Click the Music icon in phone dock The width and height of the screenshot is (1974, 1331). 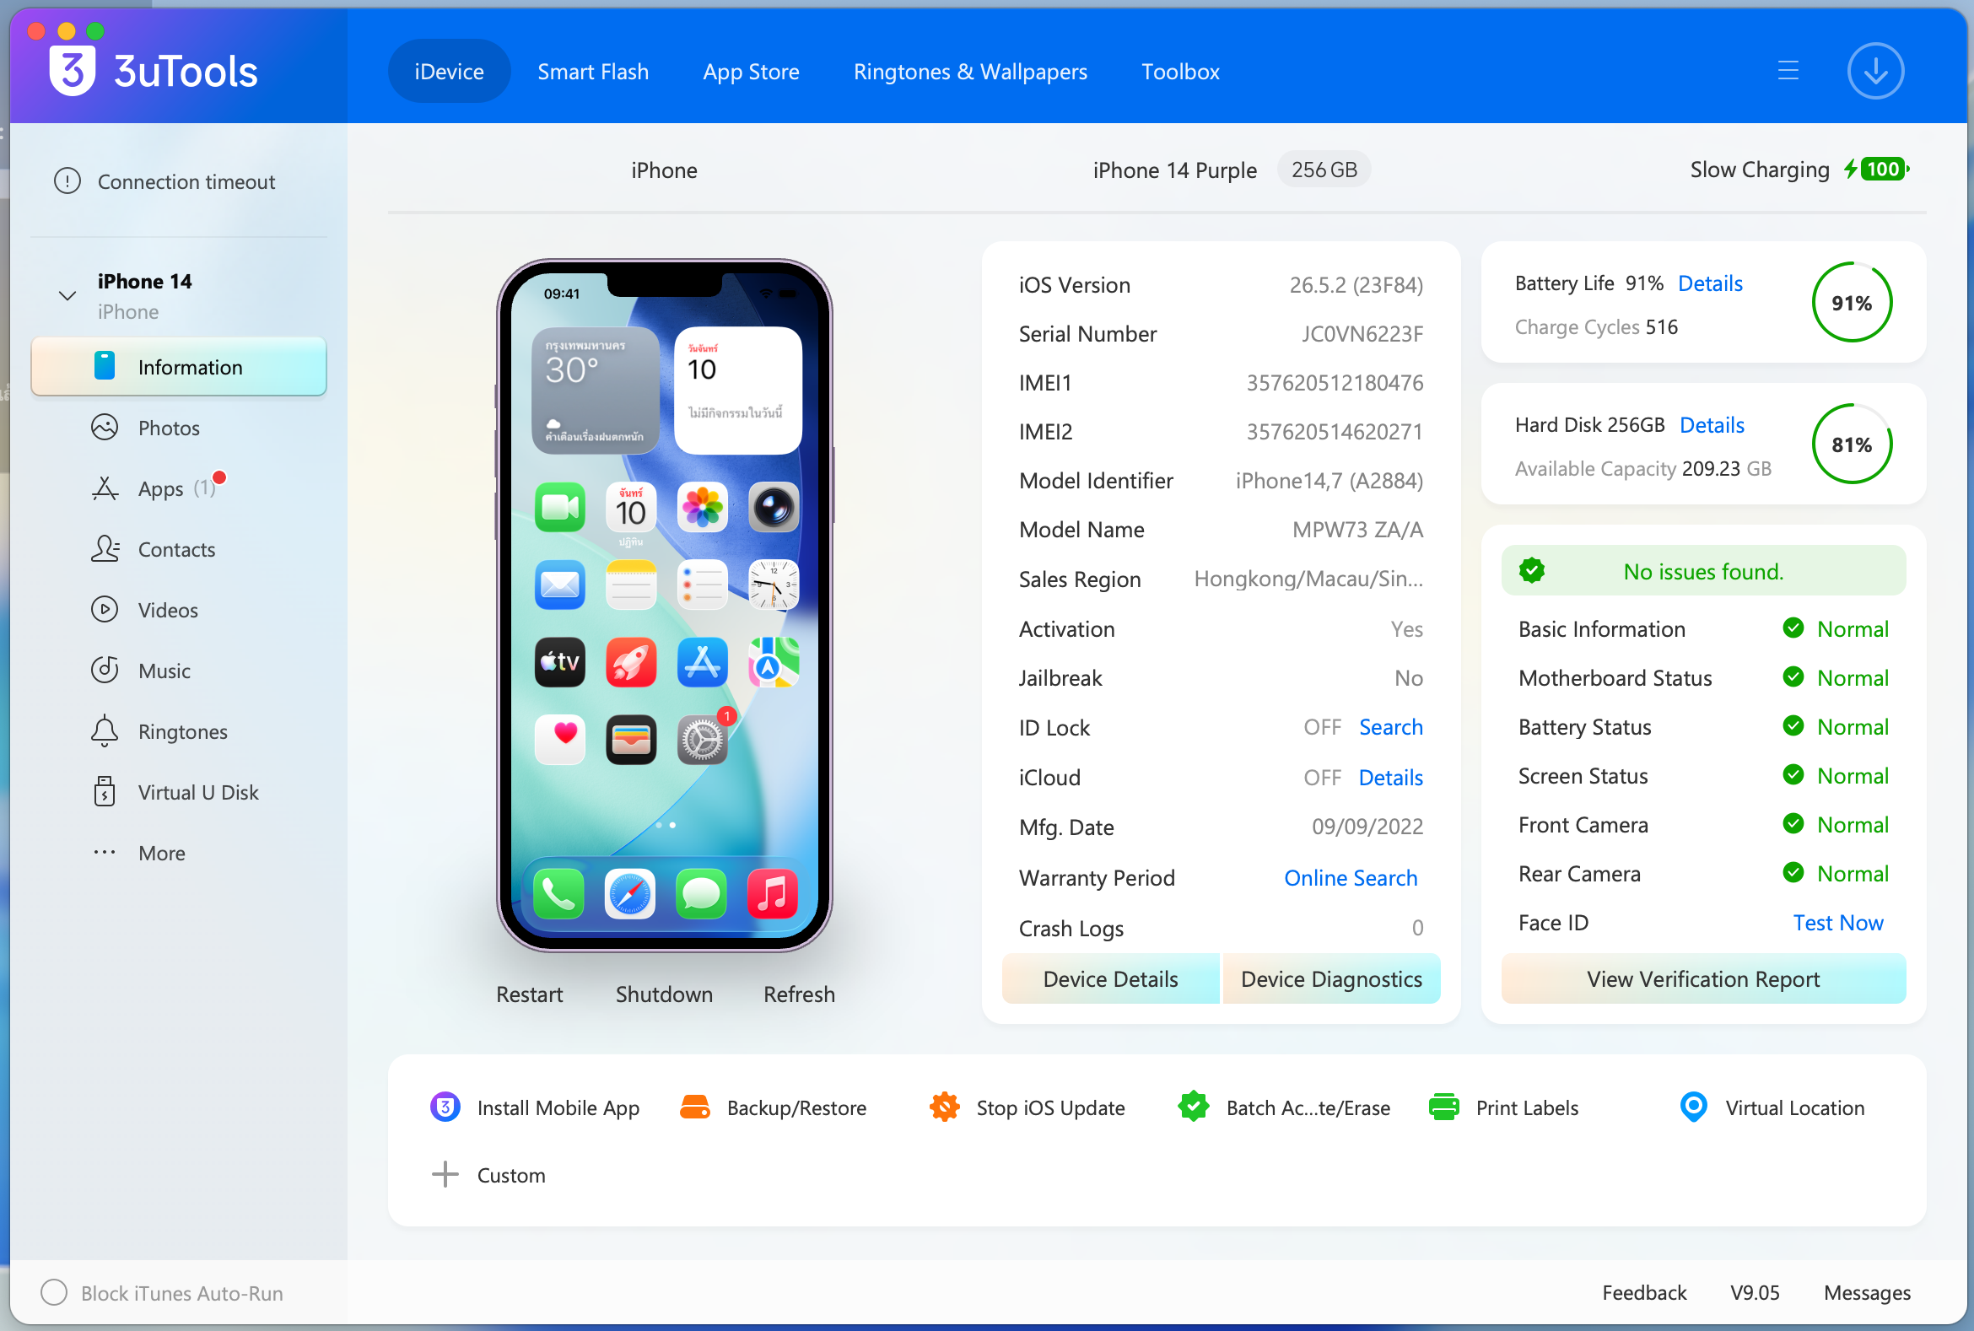pyautogui.click(x=773, y=894)
